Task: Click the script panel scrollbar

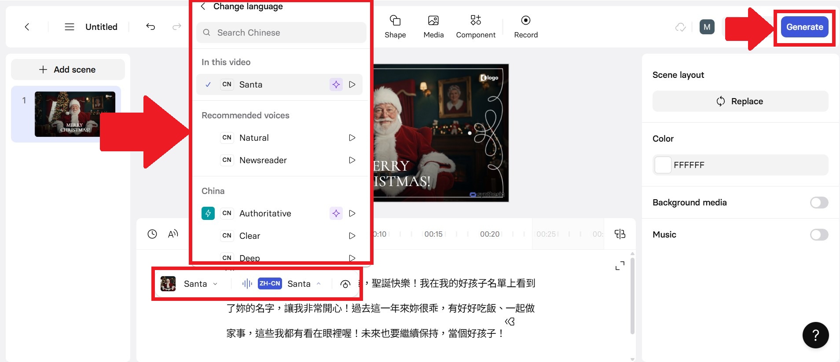Action: pos(632,296)
